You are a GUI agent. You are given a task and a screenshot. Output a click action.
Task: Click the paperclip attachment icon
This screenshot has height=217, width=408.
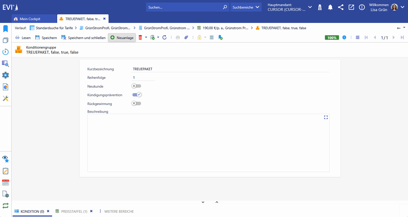pyautogui.click(x=186, y=38)
